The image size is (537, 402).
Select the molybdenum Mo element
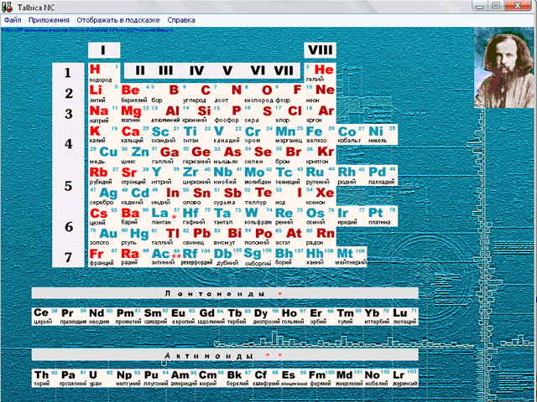259,175
